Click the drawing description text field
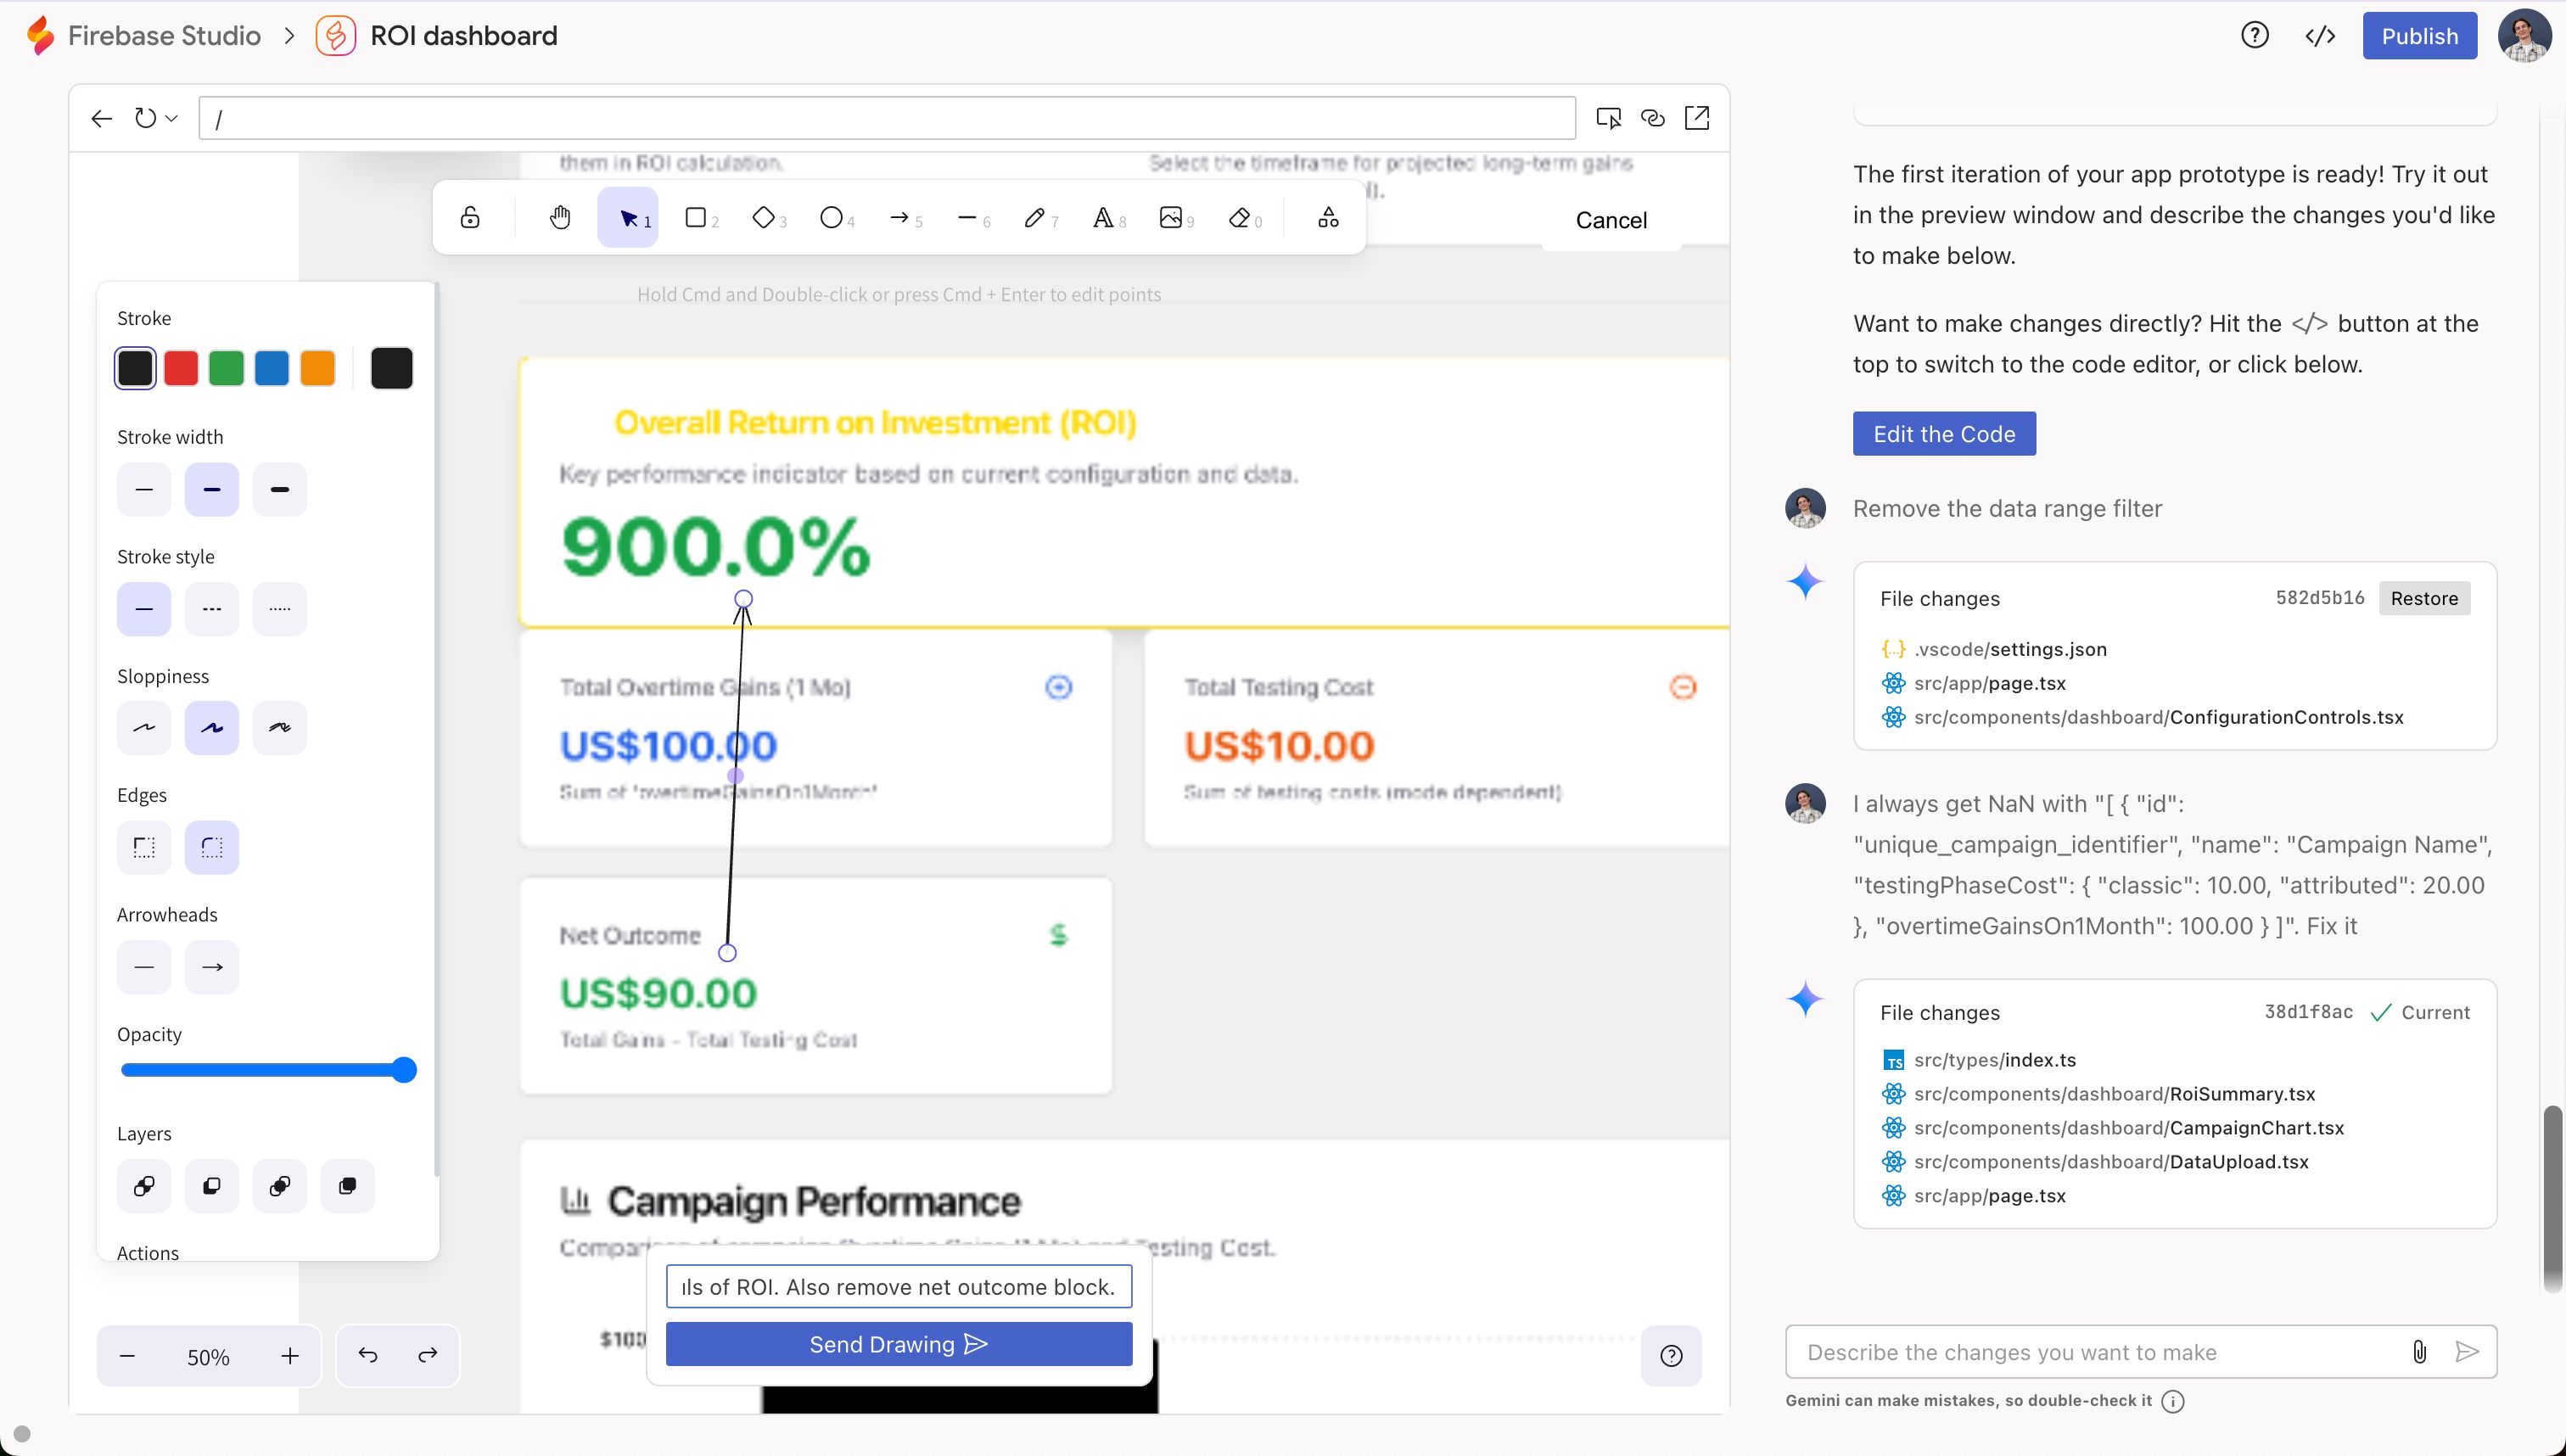The width and height of the screenshot is (2566, 1456). [899, 1287]
